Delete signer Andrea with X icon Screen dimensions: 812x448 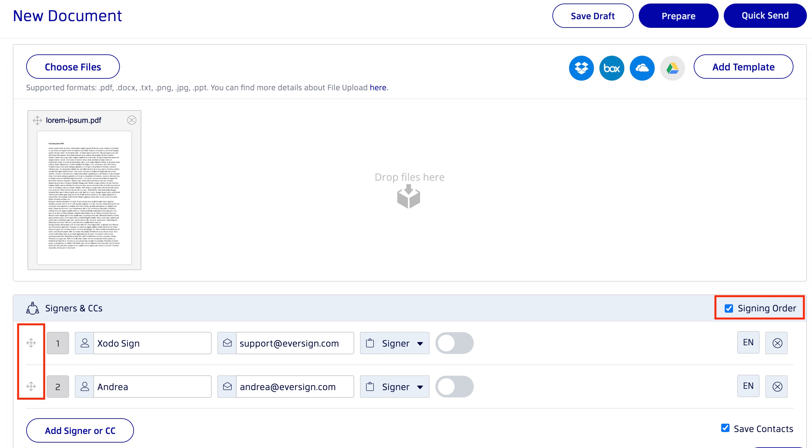pos(777,387)
